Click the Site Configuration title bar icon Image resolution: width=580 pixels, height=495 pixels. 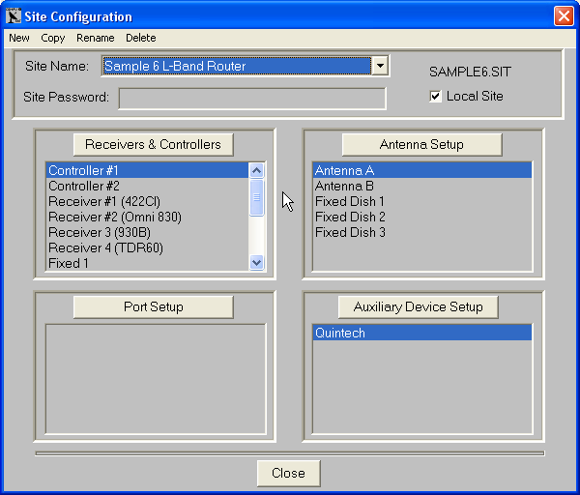[14, 16]
